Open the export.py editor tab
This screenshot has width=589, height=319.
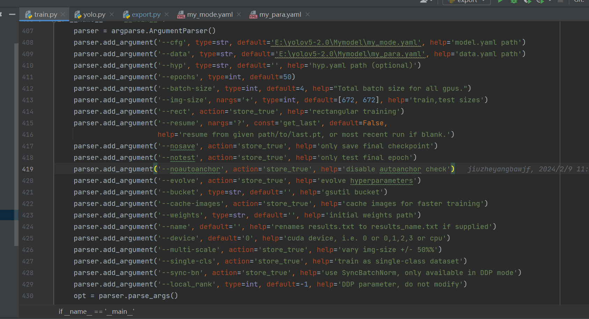146,14
